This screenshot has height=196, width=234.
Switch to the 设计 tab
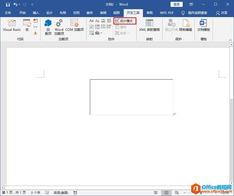click(x=49, y=13)
